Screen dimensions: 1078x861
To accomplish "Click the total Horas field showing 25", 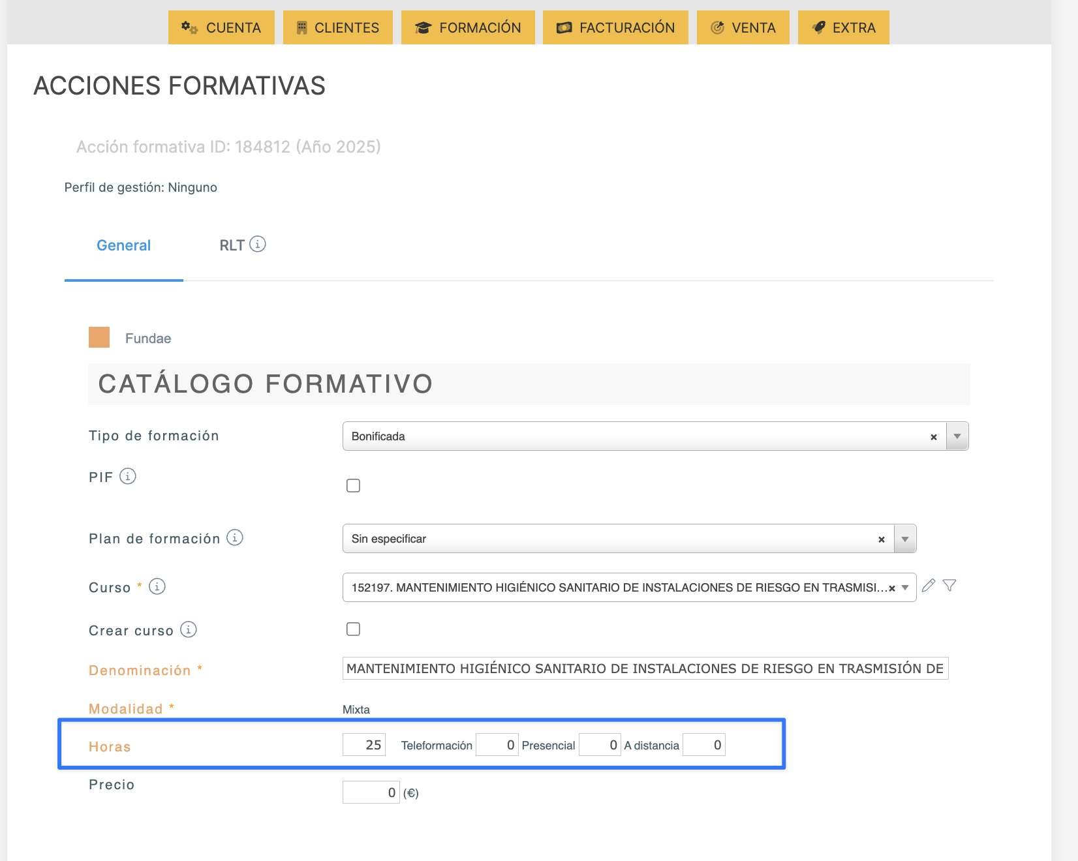I will point(364,745).
